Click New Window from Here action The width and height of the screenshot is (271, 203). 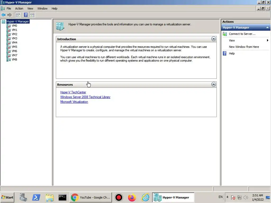point(244,47)
